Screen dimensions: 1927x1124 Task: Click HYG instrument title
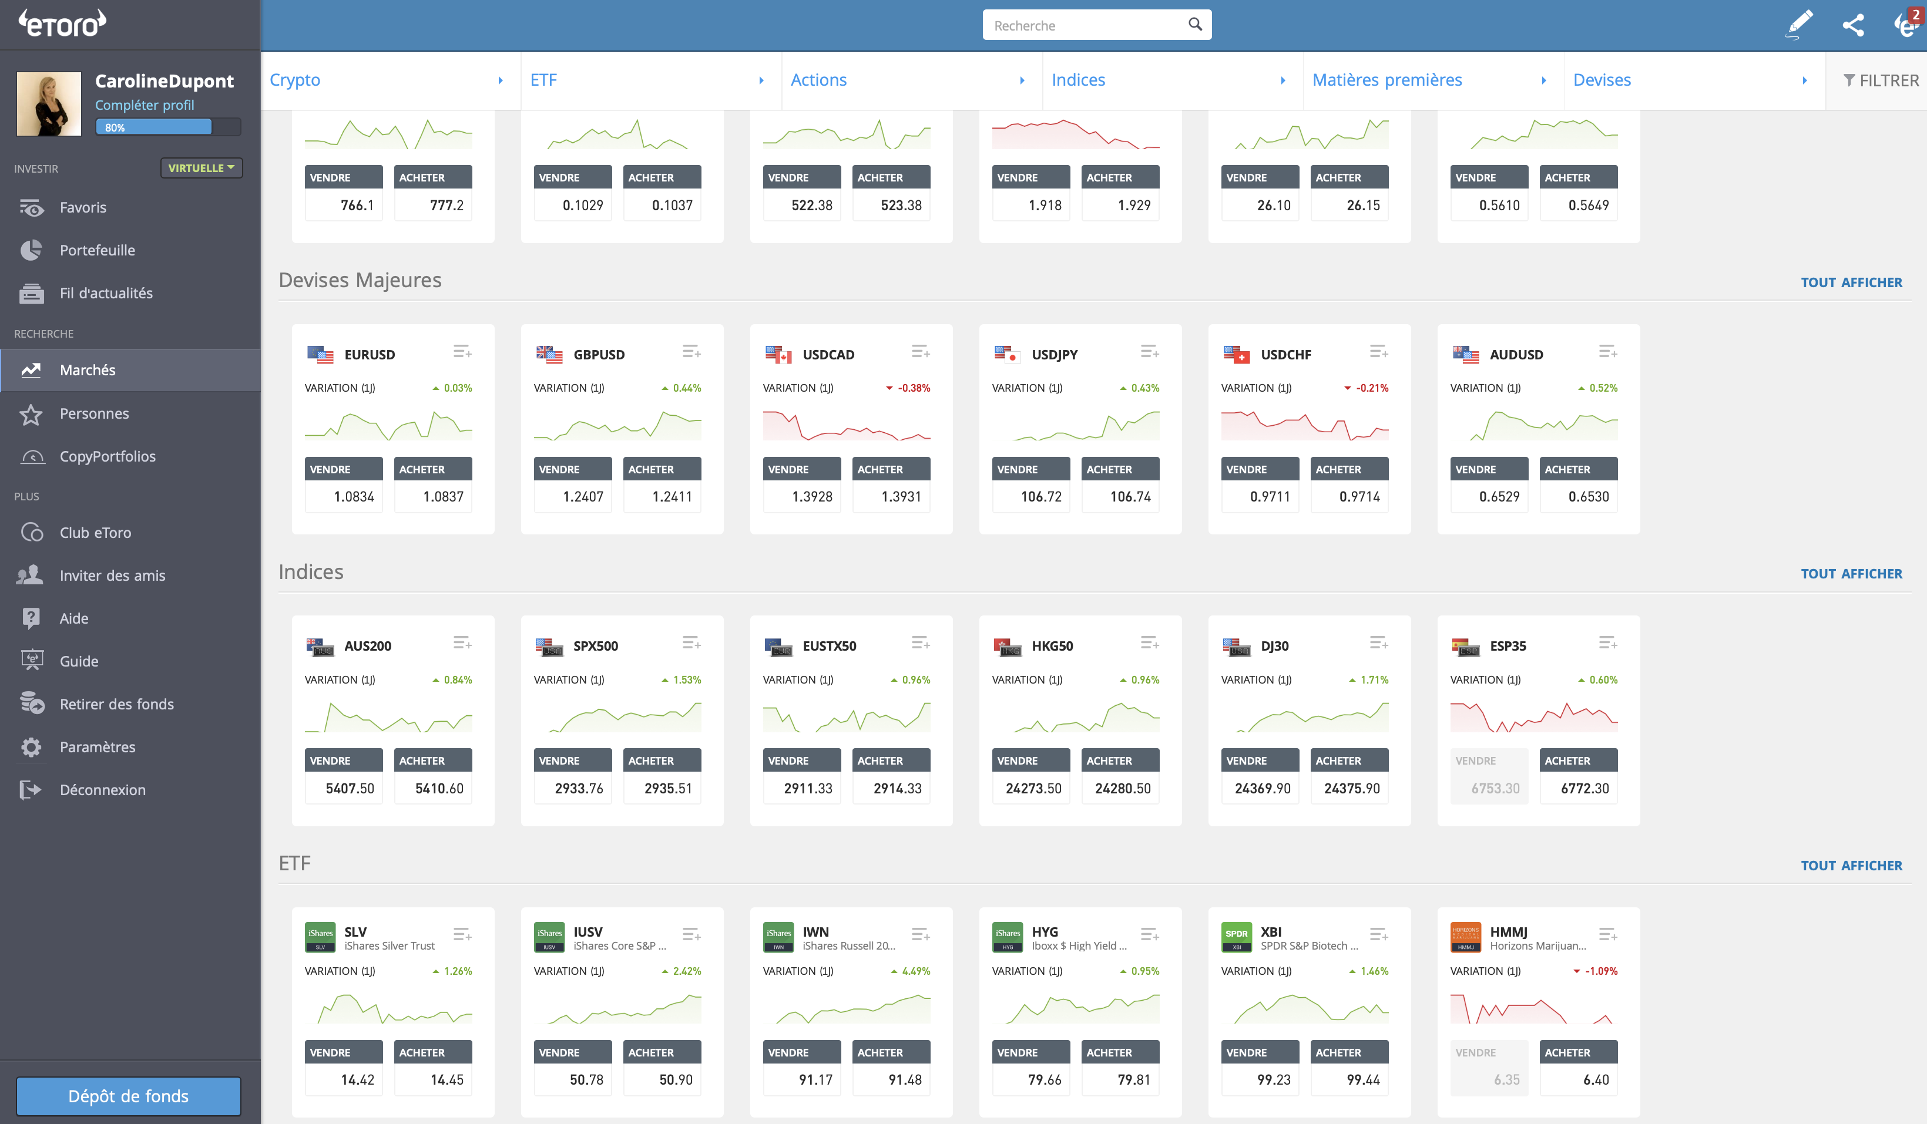point(1045,931)
